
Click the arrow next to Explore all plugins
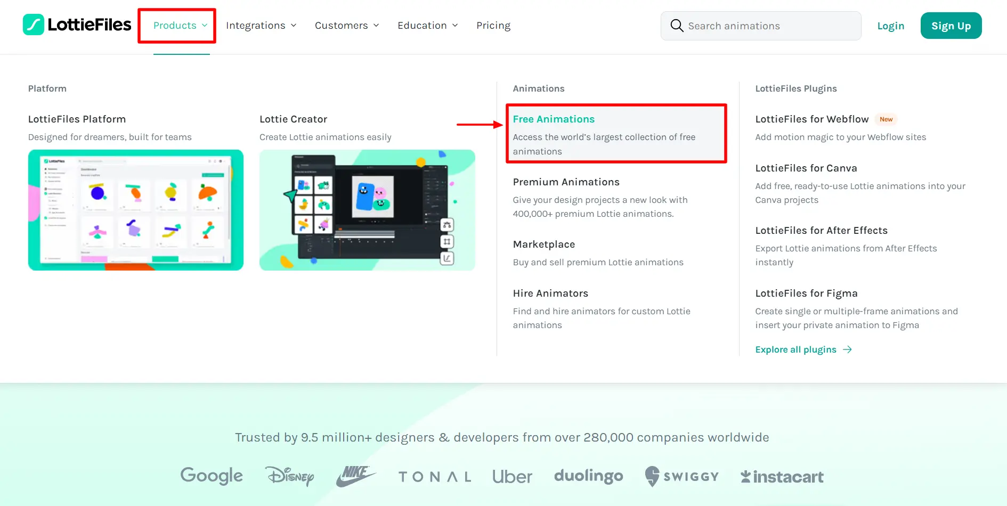pos(847,349)
